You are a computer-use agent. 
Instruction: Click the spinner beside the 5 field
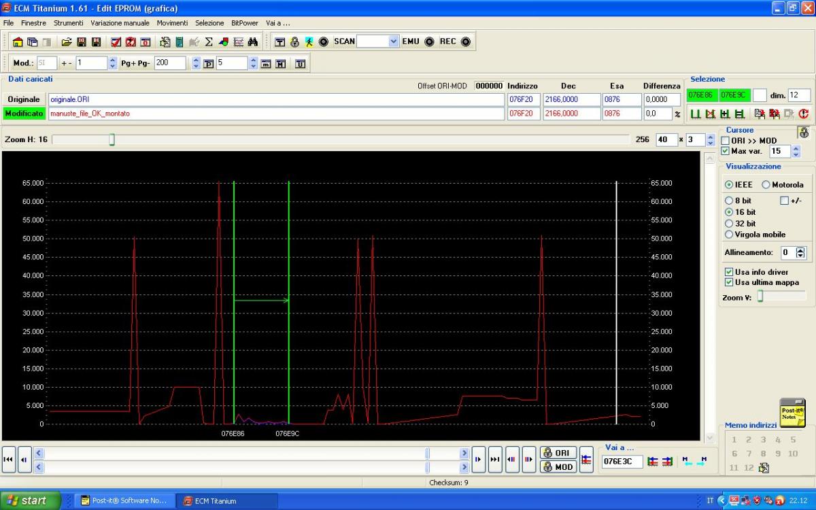(253, 63)
